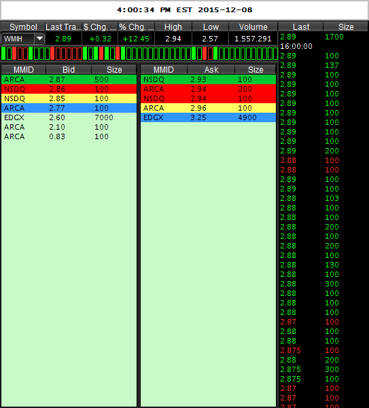Select the EDGX bid of 7000 shares
Image resolution: width=369 pixels, height=408 pixels.
pos(69,117)
